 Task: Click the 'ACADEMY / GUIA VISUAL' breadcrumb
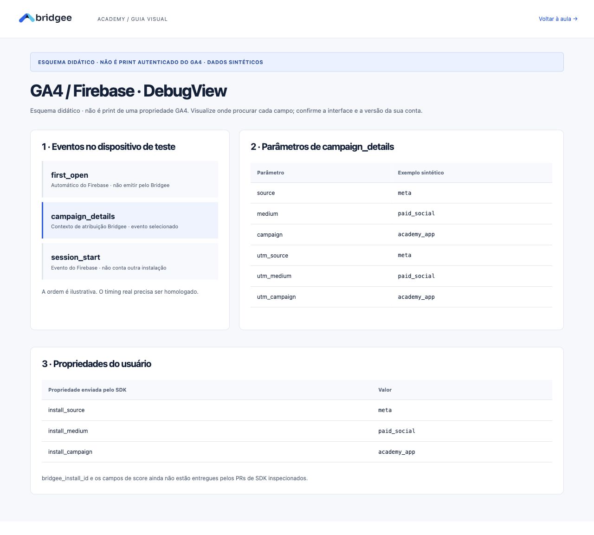132,19
